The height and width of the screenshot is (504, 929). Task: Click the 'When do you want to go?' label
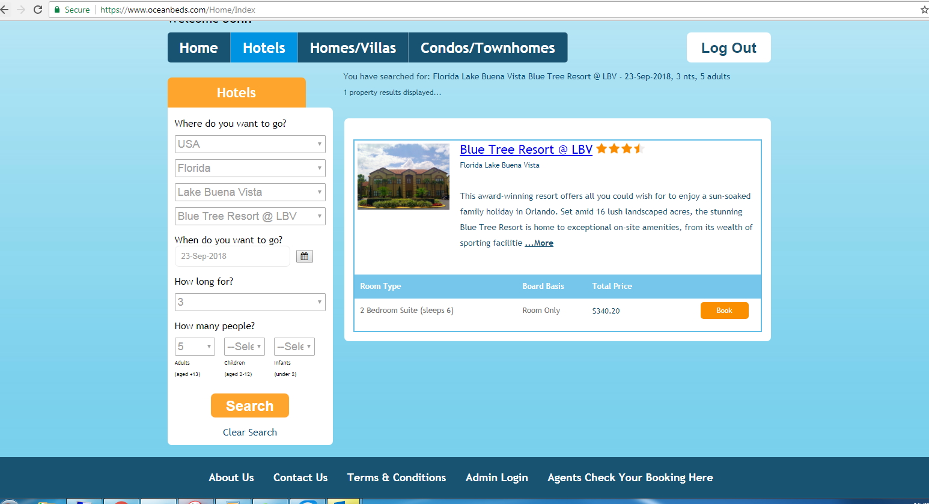(228, 240)
